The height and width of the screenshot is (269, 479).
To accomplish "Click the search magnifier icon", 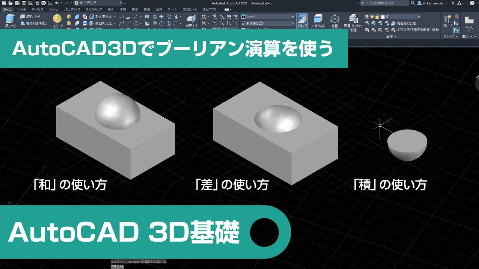I will tap(412, 3).
